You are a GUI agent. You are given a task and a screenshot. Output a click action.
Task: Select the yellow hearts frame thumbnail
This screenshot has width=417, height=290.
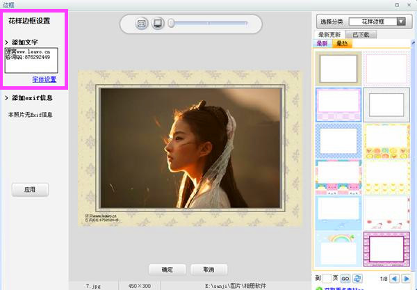[x=386, y=177]
